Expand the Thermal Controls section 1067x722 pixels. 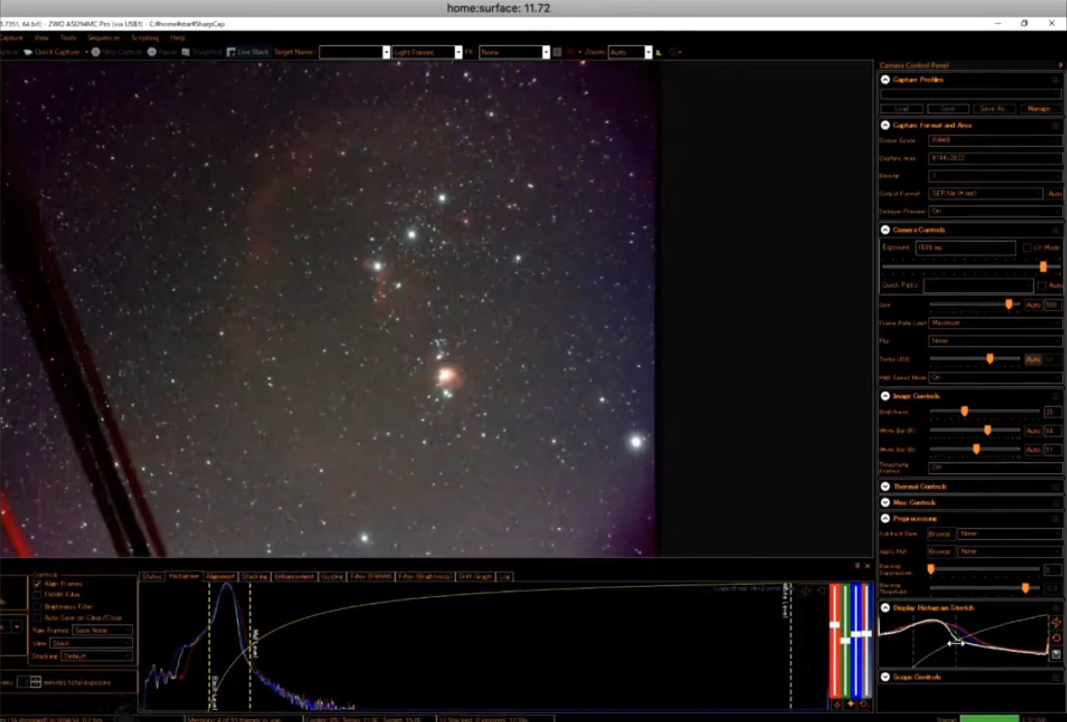click(x=885, y=487)
